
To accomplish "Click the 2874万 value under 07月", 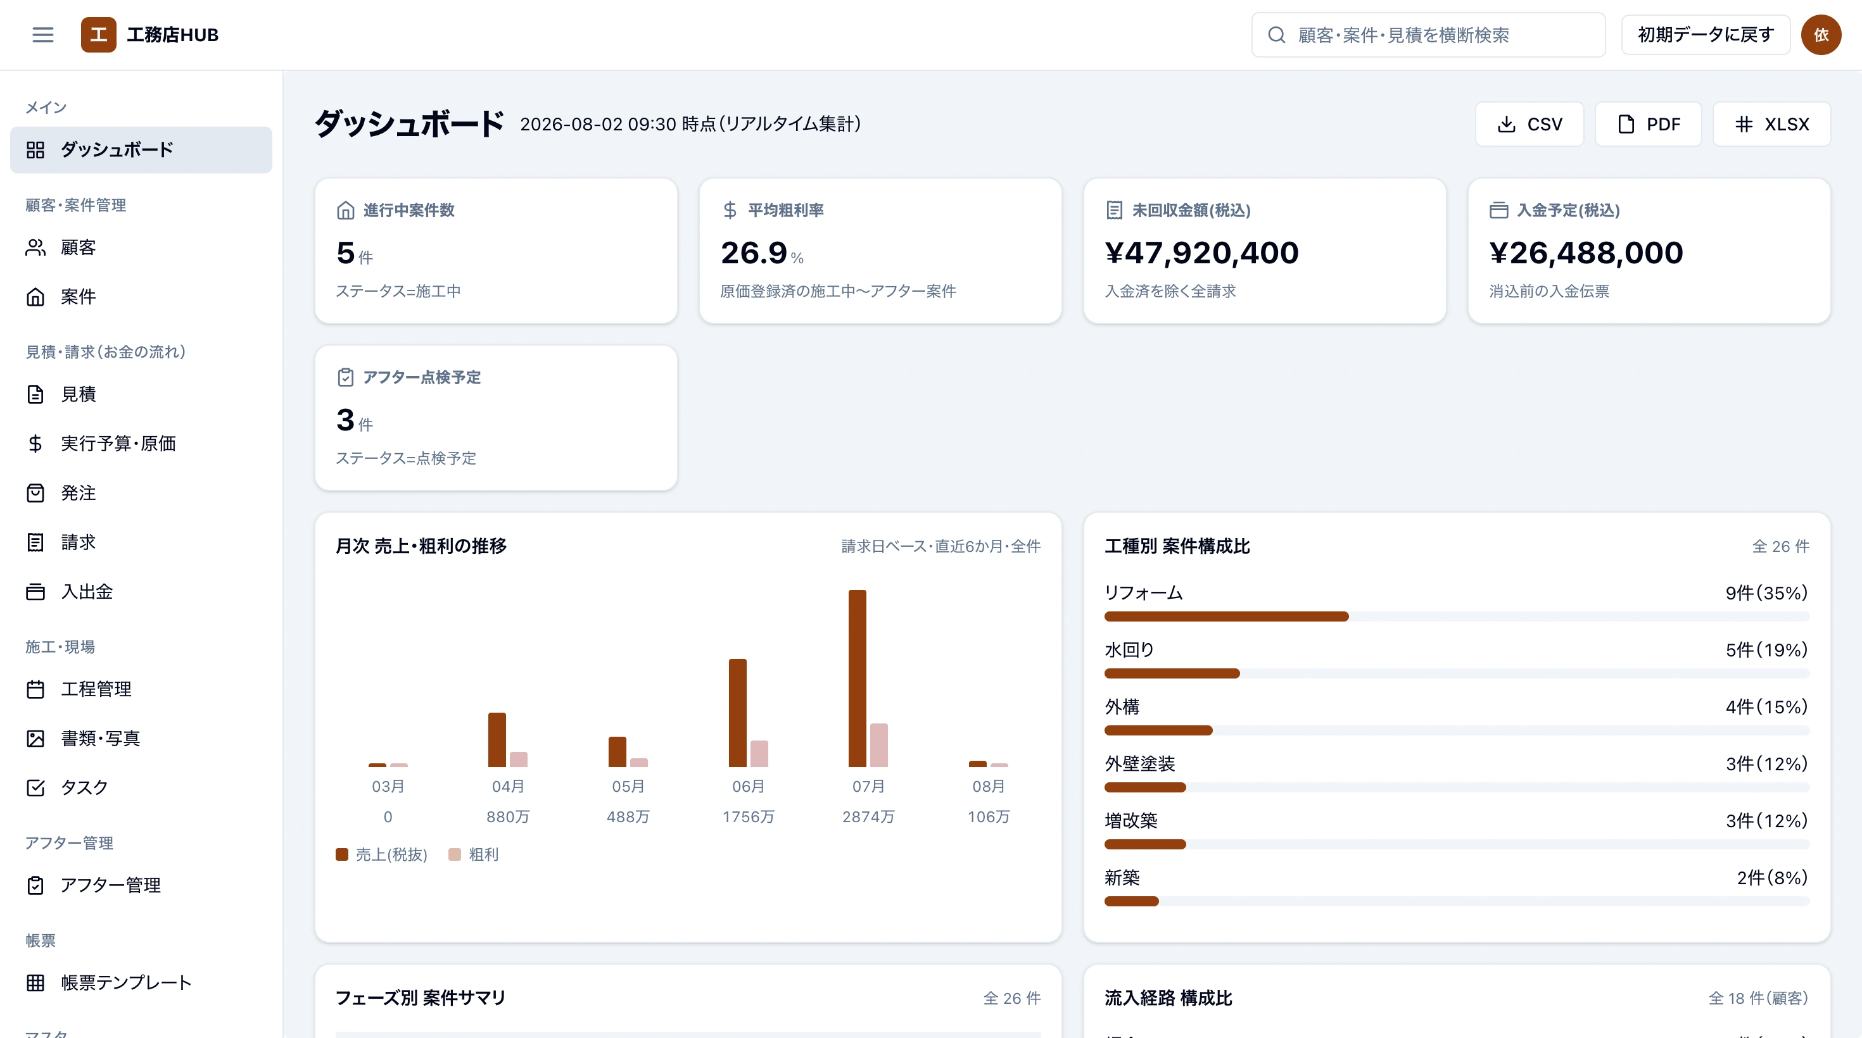I will click(x=868, y=817).
